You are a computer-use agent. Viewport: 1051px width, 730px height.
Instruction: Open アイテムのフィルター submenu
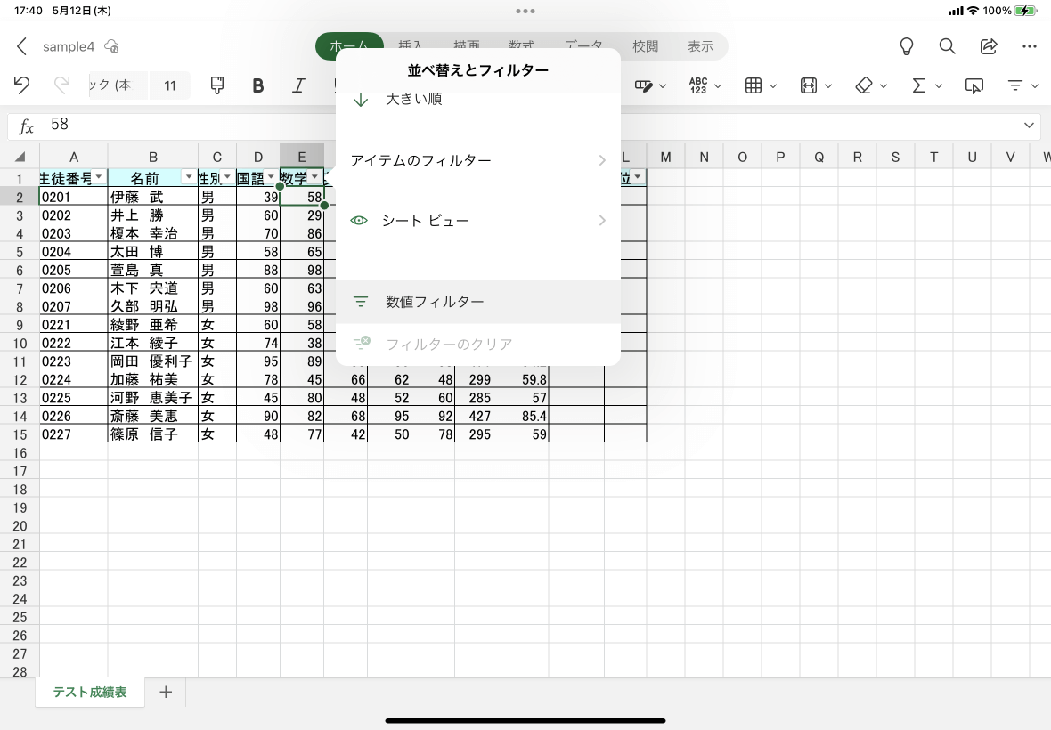pyautogui.click(x=478, y=160)
